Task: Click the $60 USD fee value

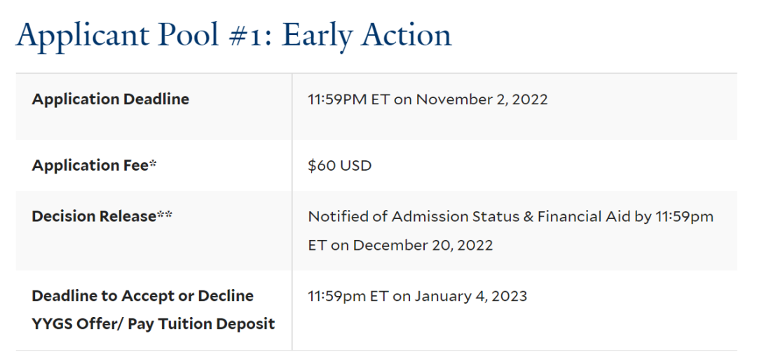Action: click(x=339, y=166)
